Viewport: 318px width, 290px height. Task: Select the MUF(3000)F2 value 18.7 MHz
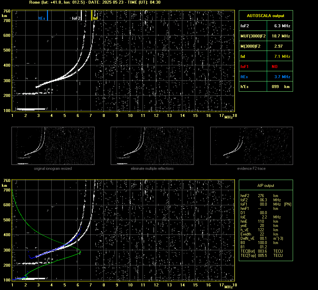click(x=281, y=36)
